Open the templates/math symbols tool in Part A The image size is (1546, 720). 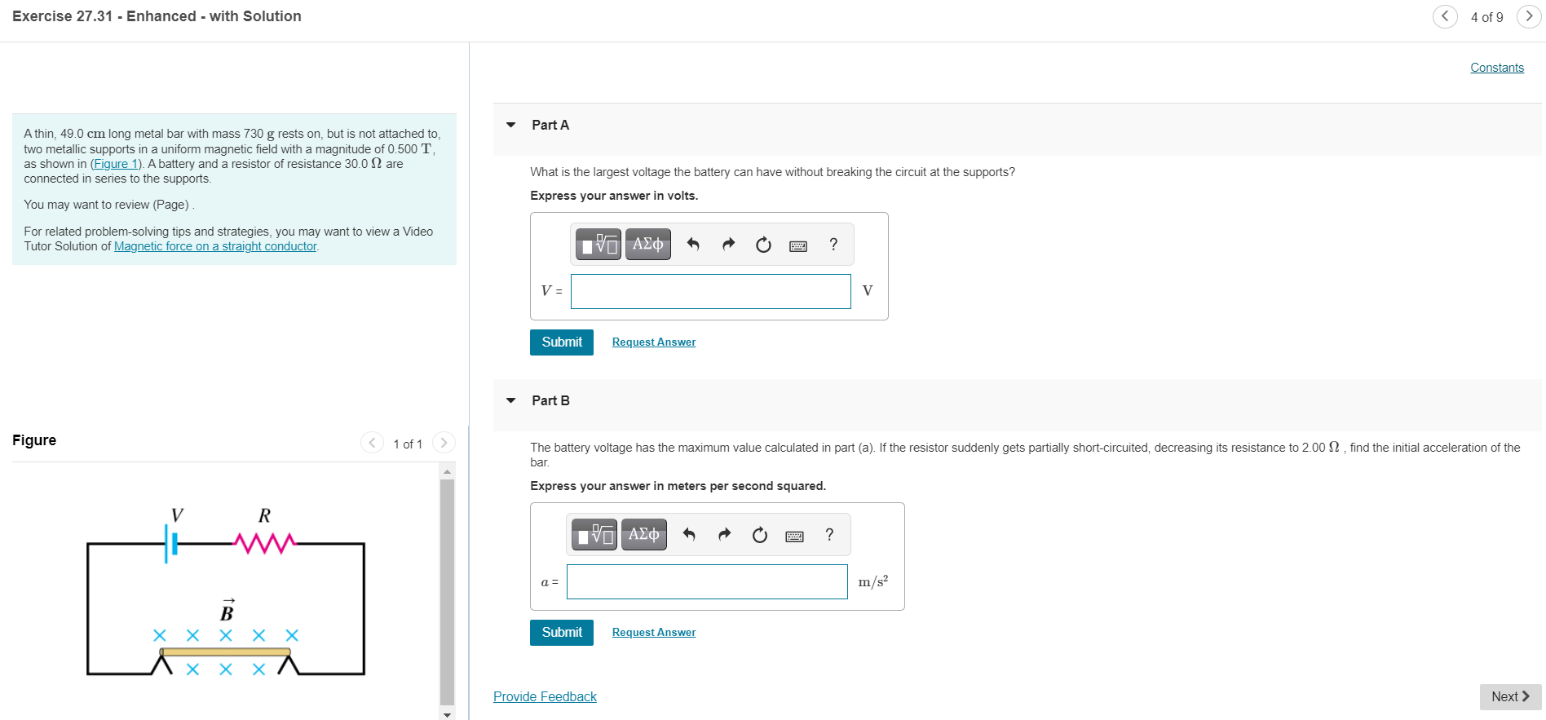(599, 245)
